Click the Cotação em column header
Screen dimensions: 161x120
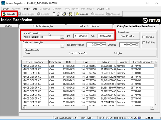point(55,62)
